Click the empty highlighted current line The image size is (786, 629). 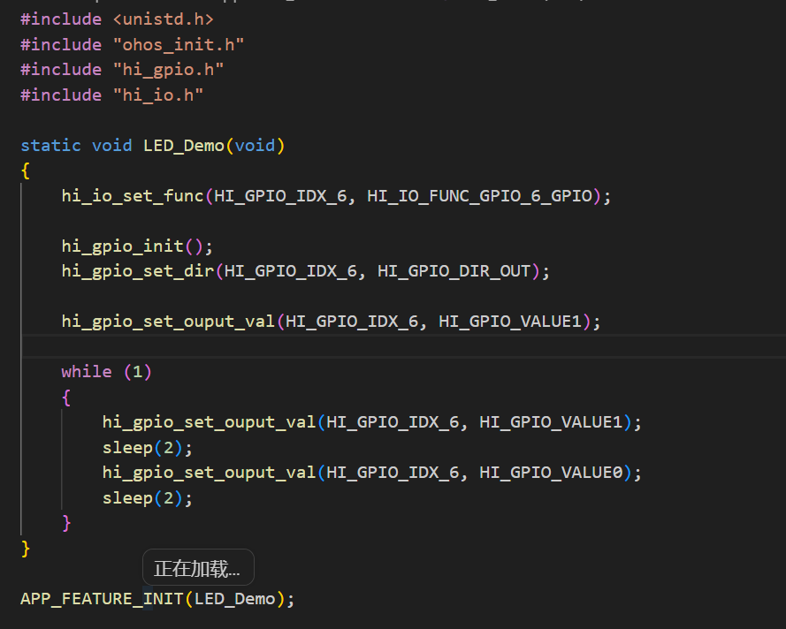point(403,346)
